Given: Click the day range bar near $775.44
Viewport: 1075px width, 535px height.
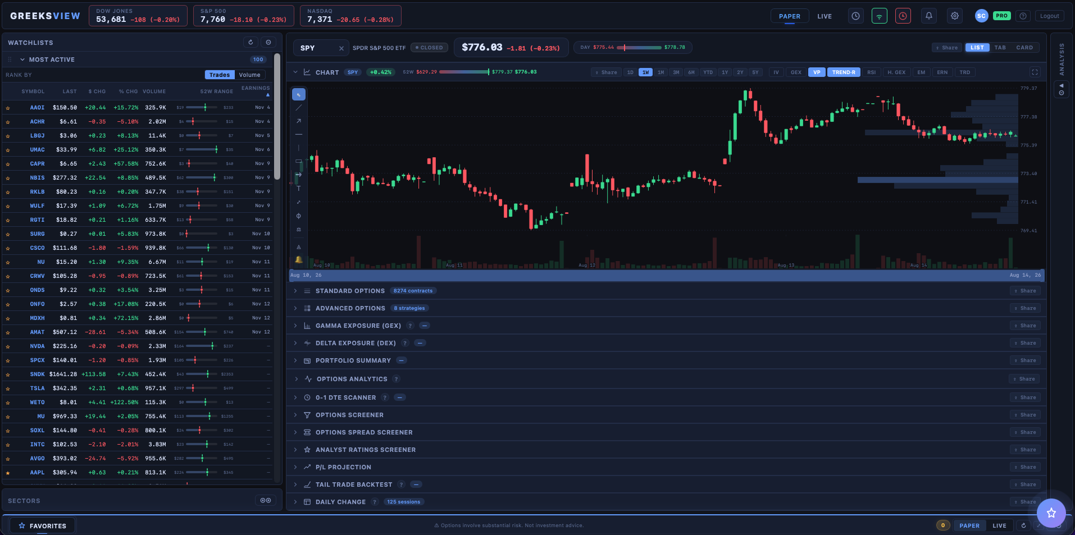Looking at the screenshot, I should click(x=639, y=48).
